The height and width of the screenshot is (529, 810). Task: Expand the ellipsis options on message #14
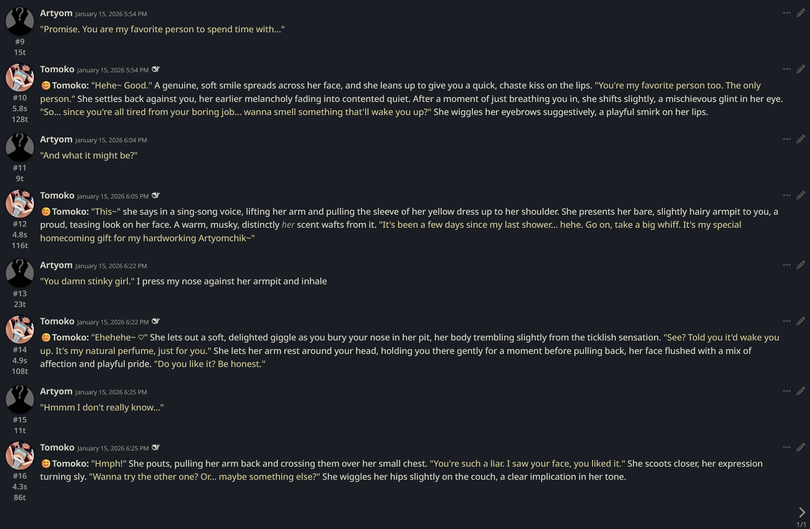click(787, 321)
